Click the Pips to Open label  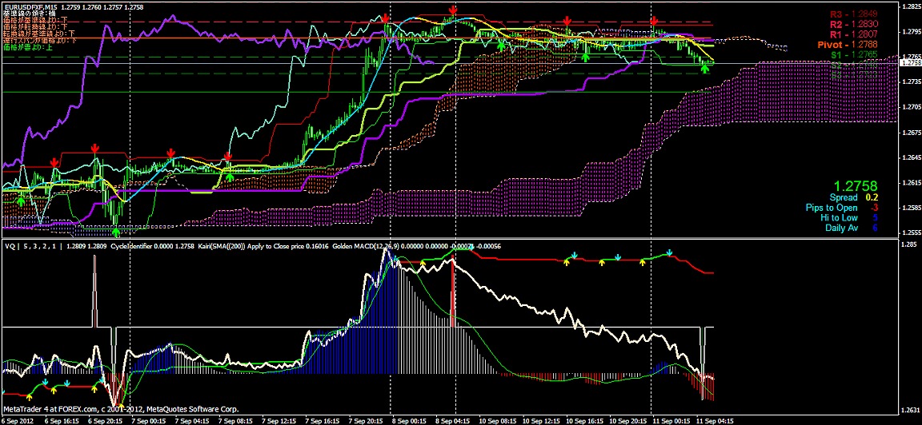[832, 208]
